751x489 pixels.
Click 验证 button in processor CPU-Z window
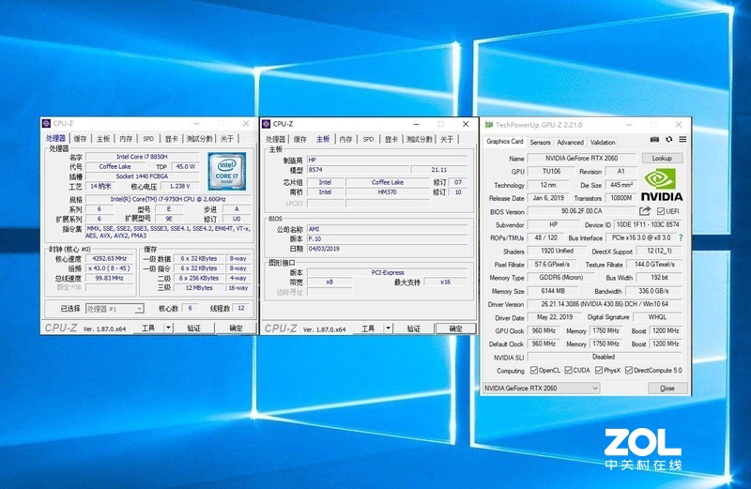point(193,328)
